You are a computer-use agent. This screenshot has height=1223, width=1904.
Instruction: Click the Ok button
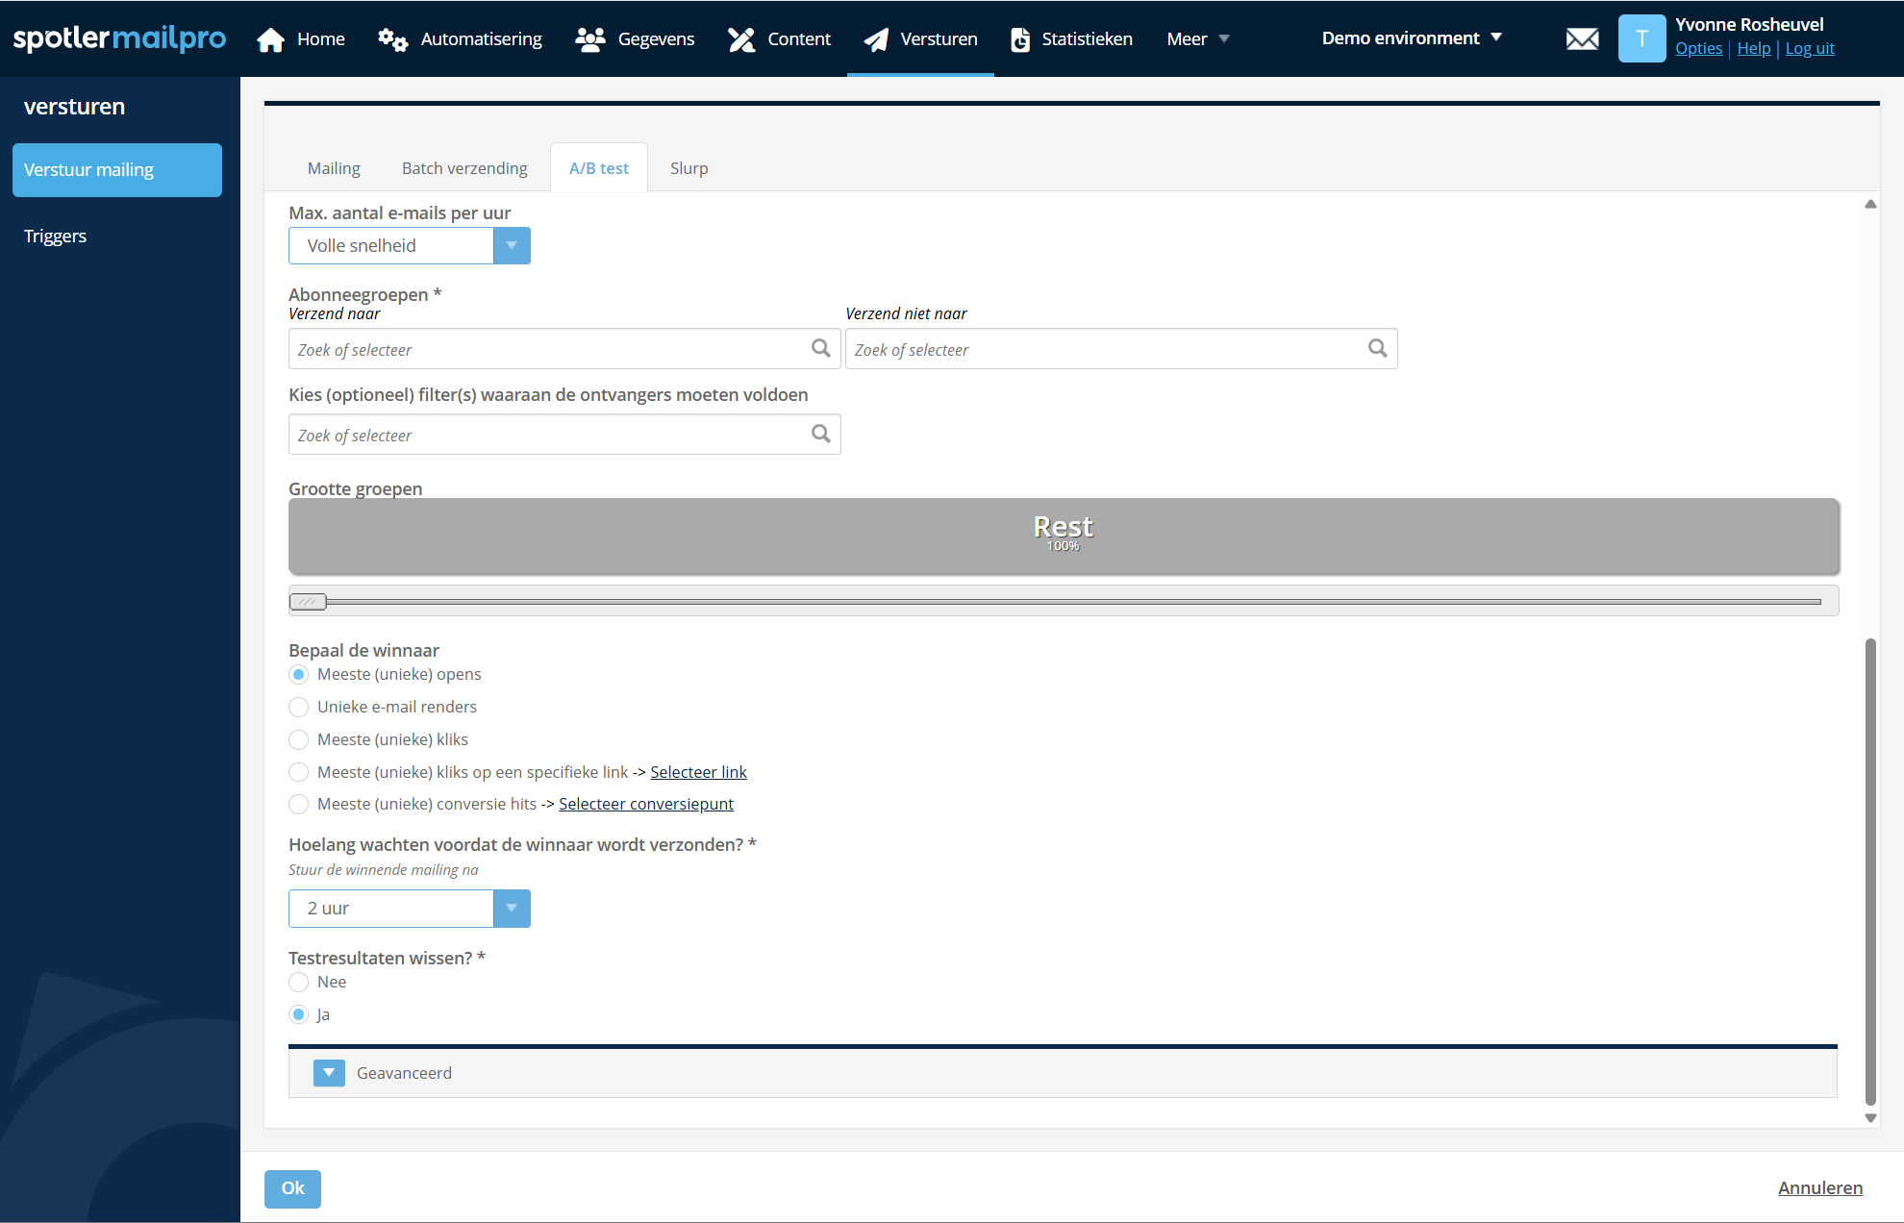tap(292, 1188)
